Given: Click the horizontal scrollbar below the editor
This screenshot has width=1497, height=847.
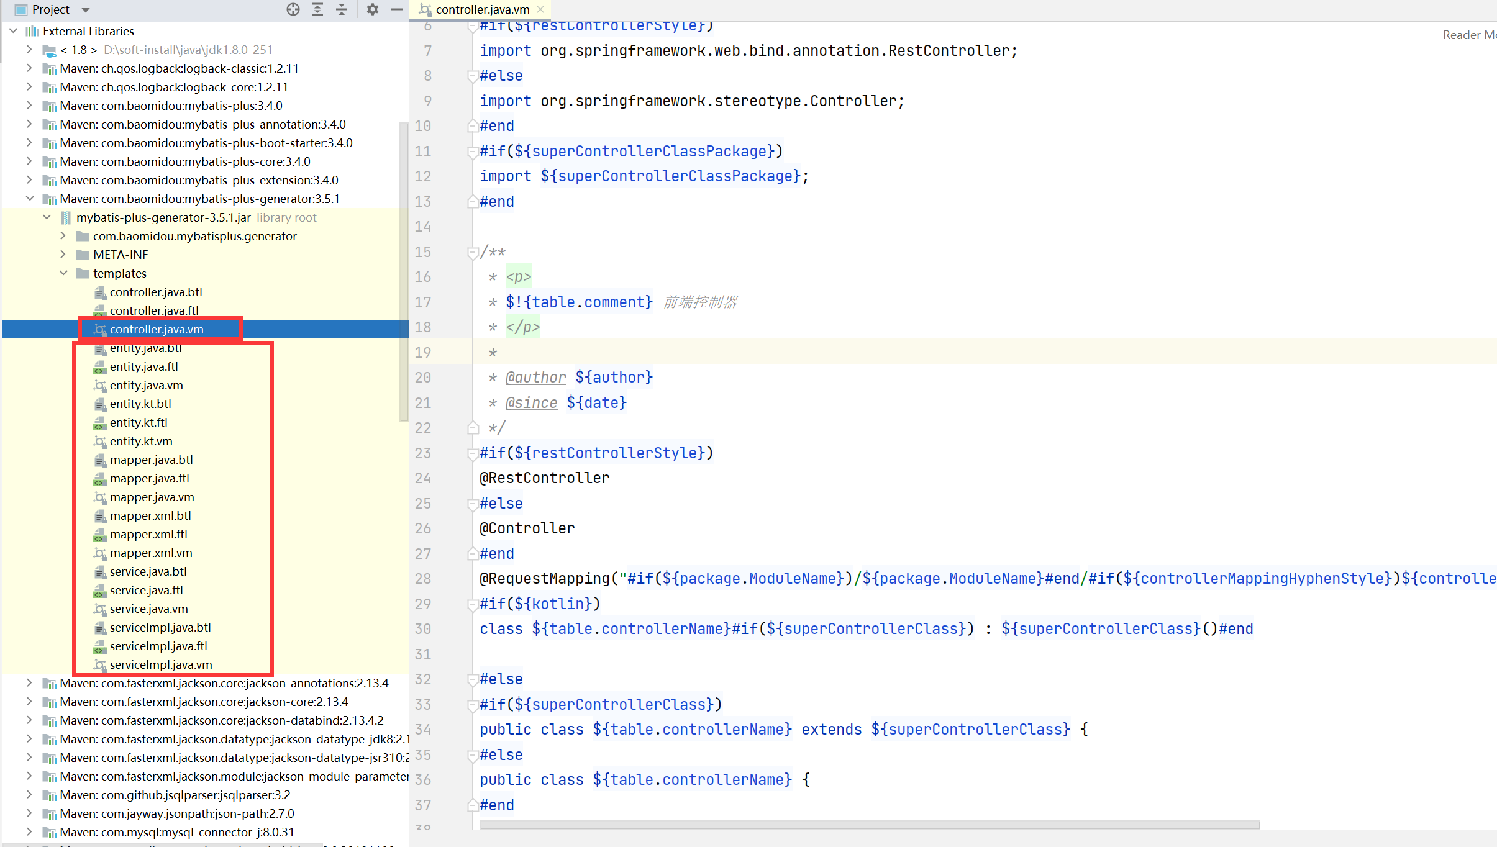Looking at the screenshot, I should [868, 825].
